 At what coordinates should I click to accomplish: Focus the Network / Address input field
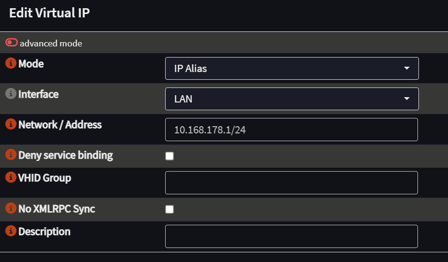[292, 130]
